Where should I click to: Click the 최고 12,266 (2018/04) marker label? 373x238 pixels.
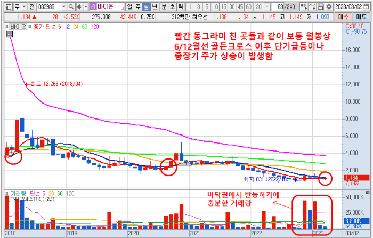(56, 84)
